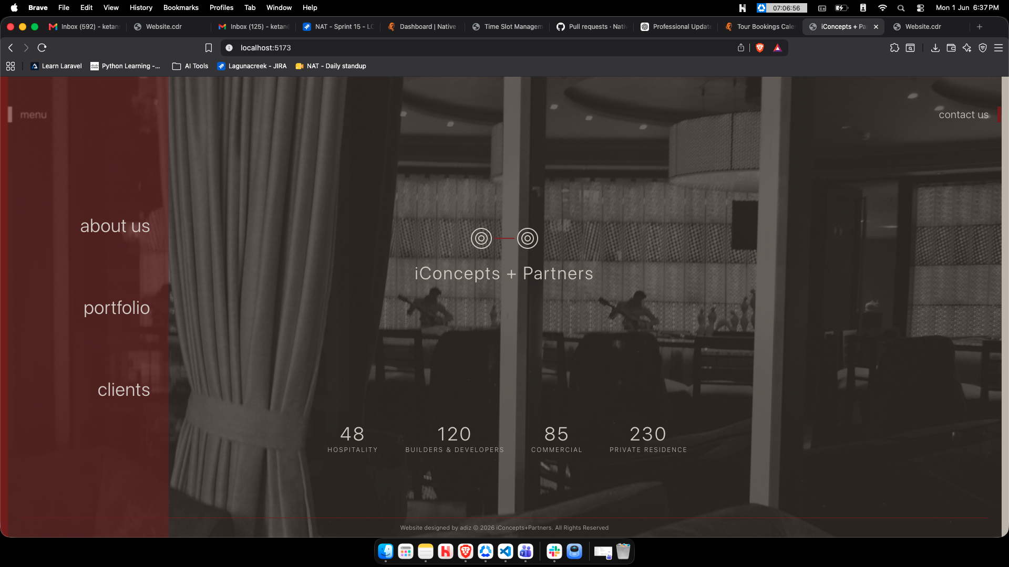Open Leo AI sparkle icon
The width and height of the screenshot is (1009, 567).
[967, 48]
